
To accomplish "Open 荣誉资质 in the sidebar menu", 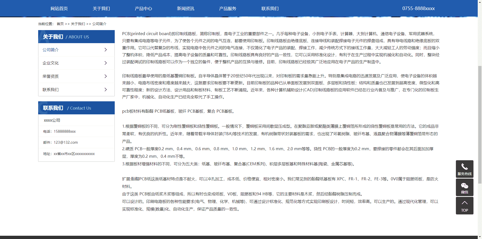I will (x=76, y=76).
